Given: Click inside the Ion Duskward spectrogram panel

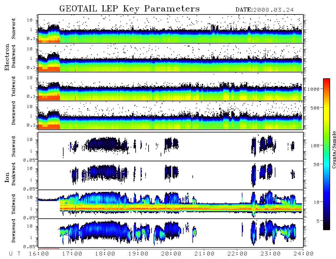Looking at the screenshot, I should [171, 175].
